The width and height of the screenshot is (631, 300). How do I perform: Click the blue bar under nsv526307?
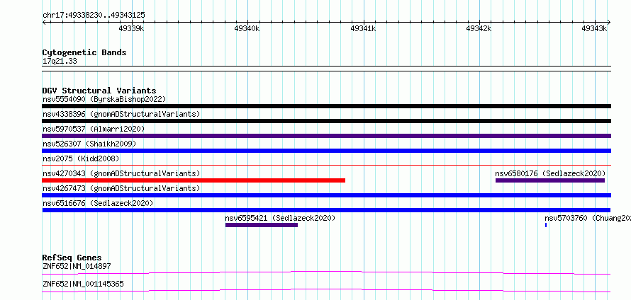(x=326, y=151)
